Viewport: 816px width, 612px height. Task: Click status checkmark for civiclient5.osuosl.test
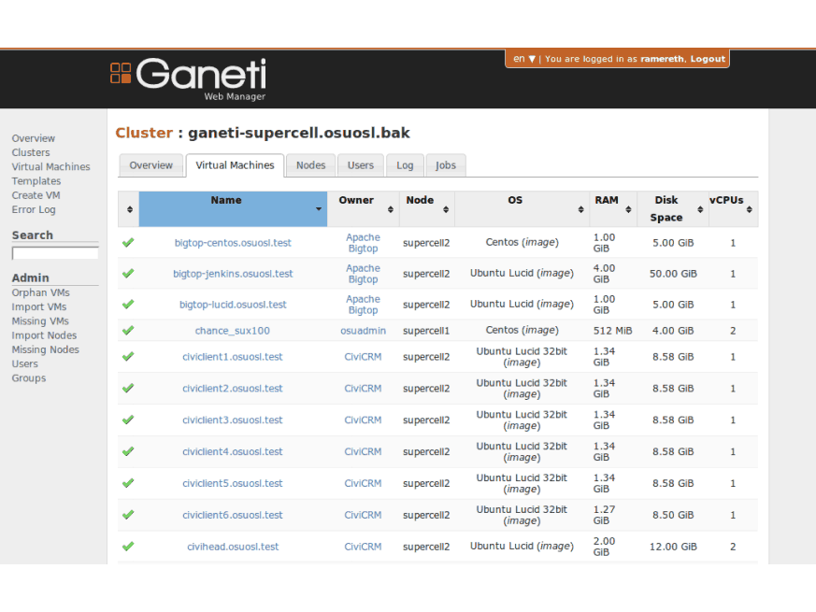[128, 483]
